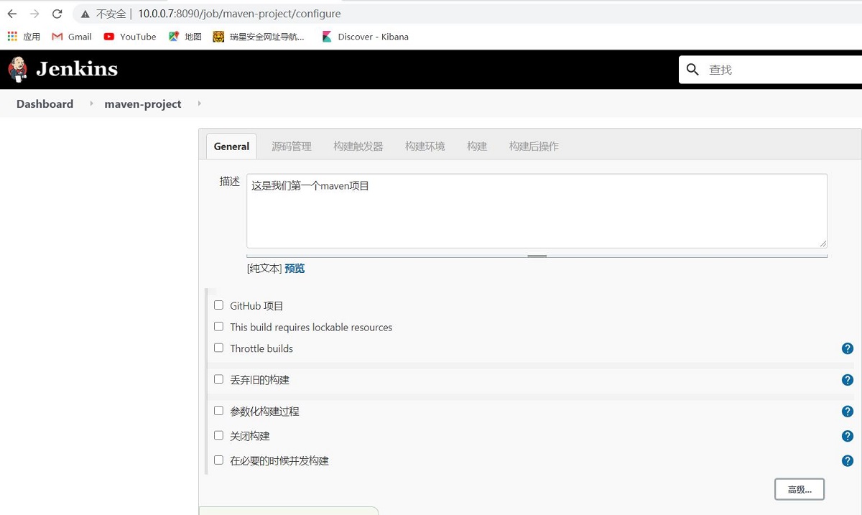Switch to the 源码管理 tab
The image size is (862, 515).
(292, 147)
